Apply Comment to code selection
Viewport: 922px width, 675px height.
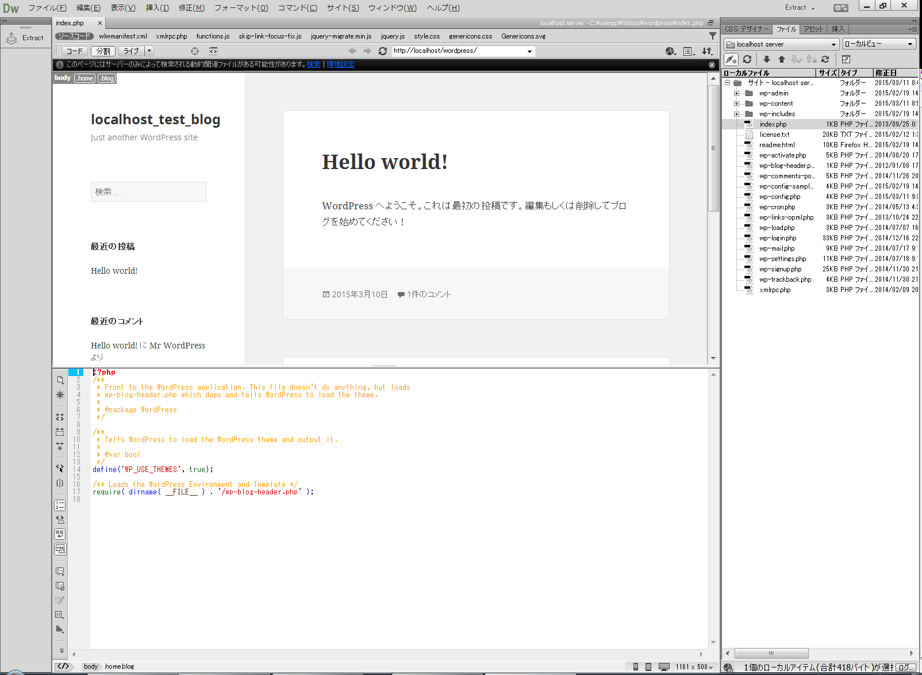tap(60, 572)
